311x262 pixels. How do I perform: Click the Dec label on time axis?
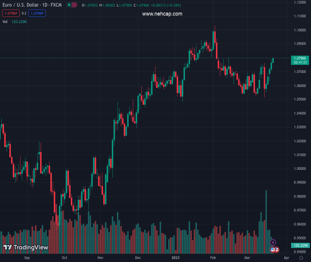(138, 258)
